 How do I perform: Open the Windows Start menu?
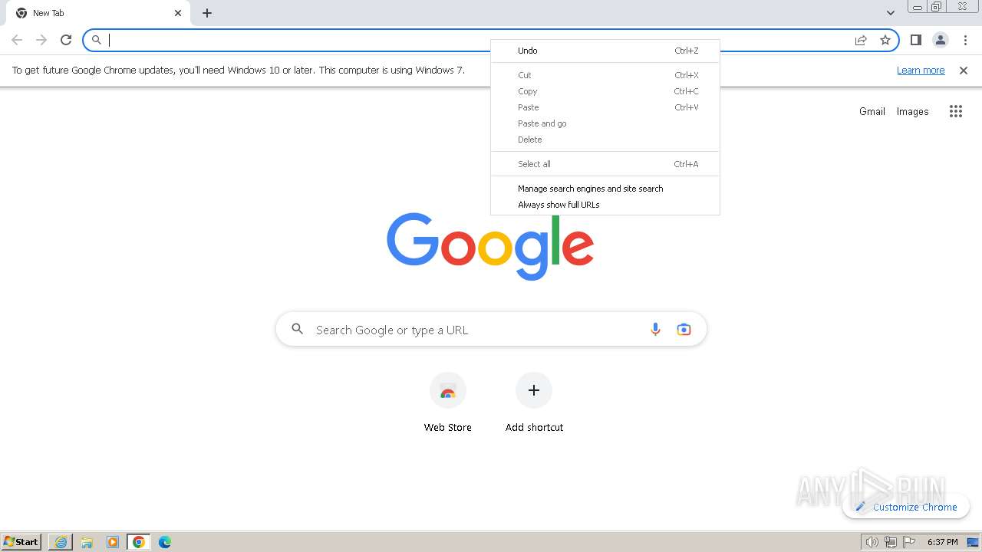coord(21,542)
